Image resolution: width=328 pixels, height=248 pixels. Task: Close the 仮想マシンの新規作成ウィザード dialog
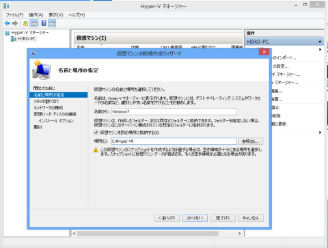tap(264, 52)
